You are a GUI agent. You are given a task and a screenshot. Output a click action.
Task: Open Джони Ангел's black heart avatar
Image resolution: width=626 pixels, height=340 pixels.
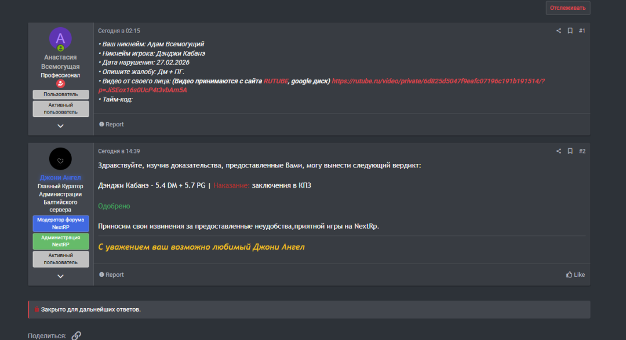pos(61,159)
